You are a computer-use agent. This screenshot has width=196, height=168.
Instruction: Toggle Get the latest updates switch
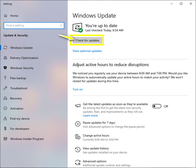click(156, 106)
